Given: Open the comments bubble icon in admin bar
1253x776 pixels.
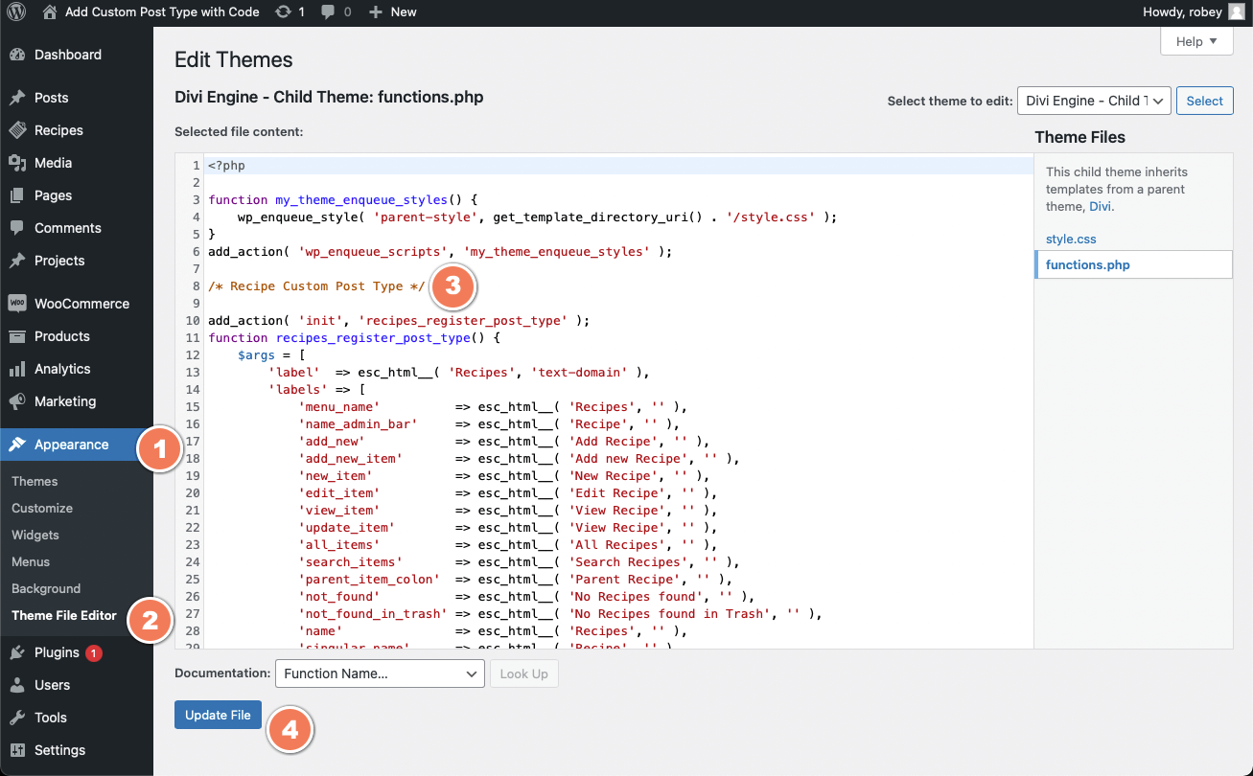Looking at the screenshot, I should [329, 11].
